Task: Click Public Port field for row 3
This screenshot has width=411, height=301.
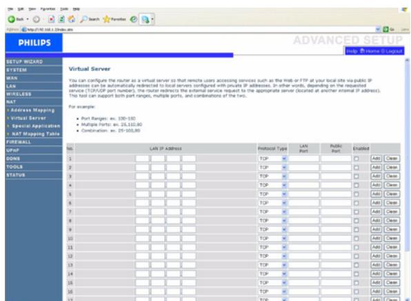Action: pyautogui.click(x=336, y=176)
